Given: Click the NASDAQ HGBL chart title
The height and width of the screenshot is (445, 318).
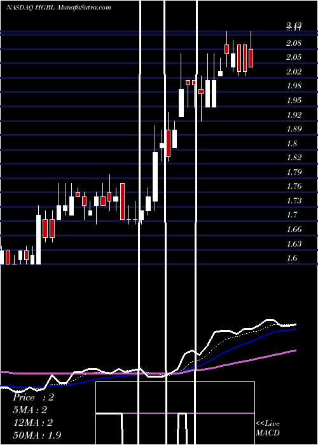Looking at the screenshot, I should tap(59, 8).
